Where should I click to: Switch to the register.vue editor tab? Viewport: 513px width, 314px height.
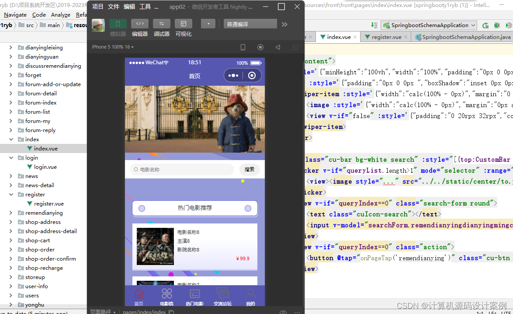pyautogui.click(x=386, y=37)
